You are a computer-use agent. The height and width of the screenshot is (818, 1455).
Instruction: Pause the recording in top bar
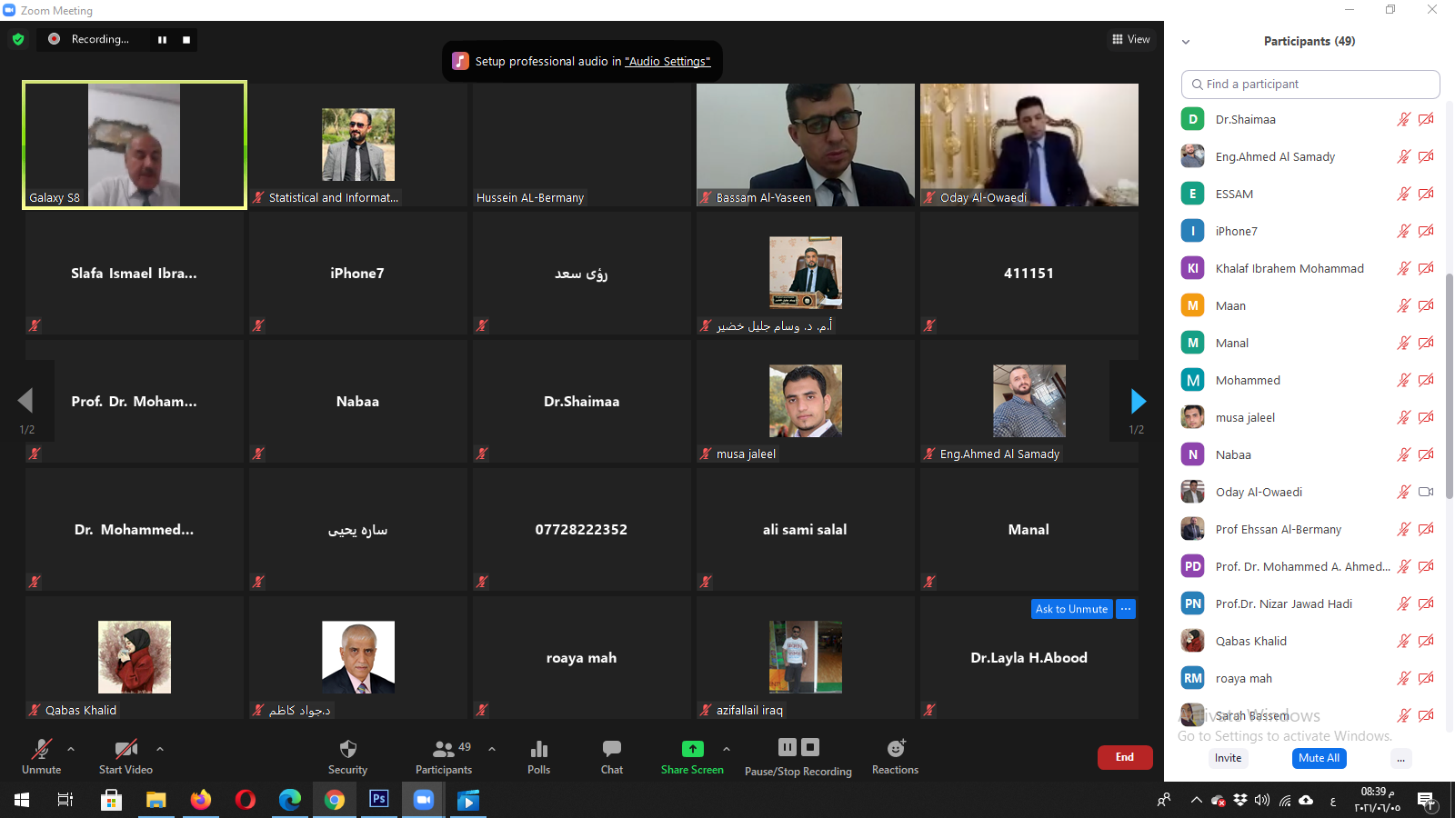point(162,39)
